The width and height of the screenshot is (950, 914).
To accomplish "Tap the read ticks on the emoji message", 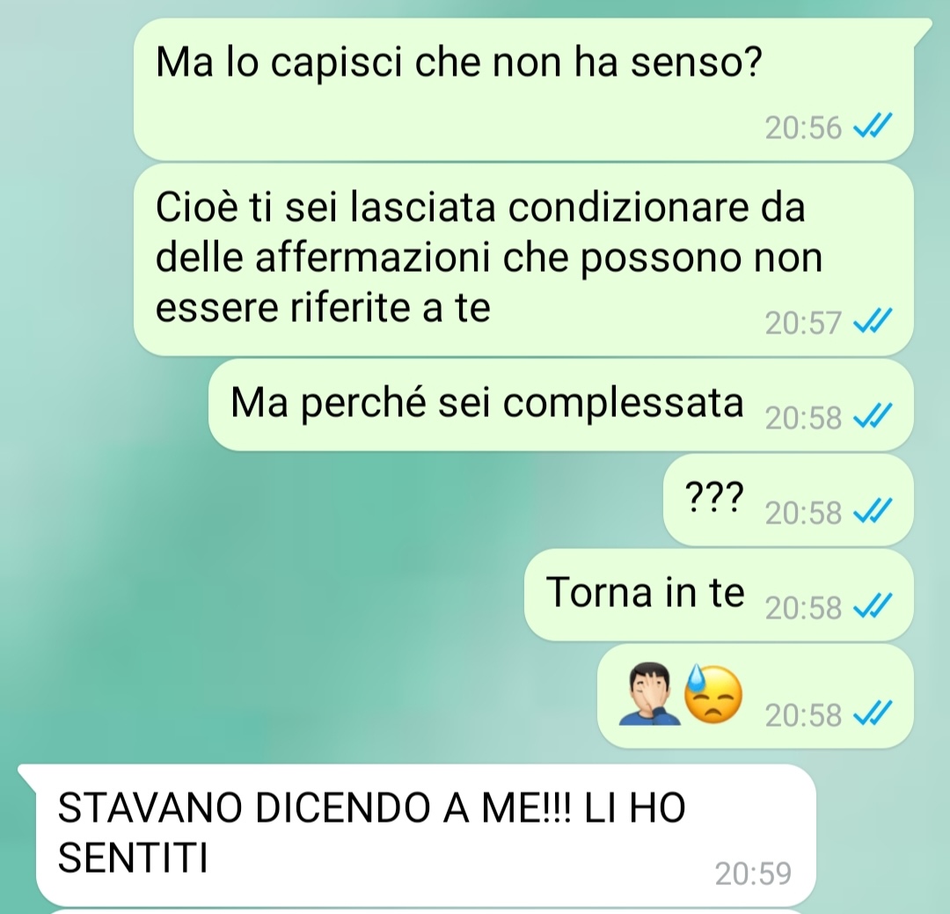I will 873,713.
